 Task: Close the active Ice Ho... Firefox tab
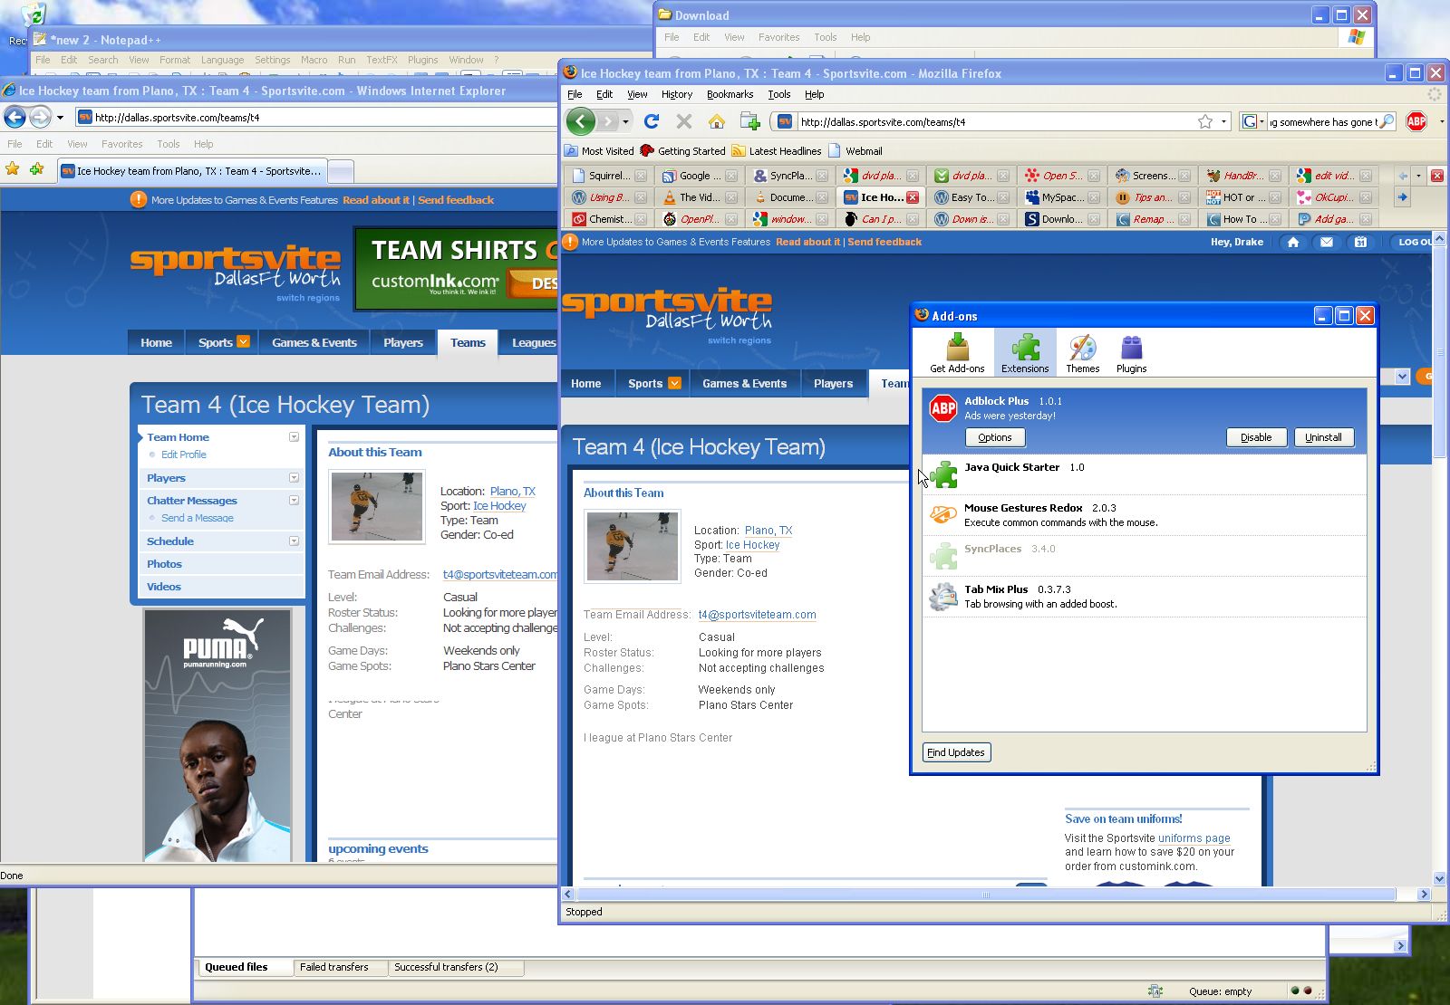[x=913, y=197]
